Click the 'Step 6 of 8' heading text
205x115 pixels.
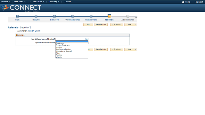click(x=26, y=27)
